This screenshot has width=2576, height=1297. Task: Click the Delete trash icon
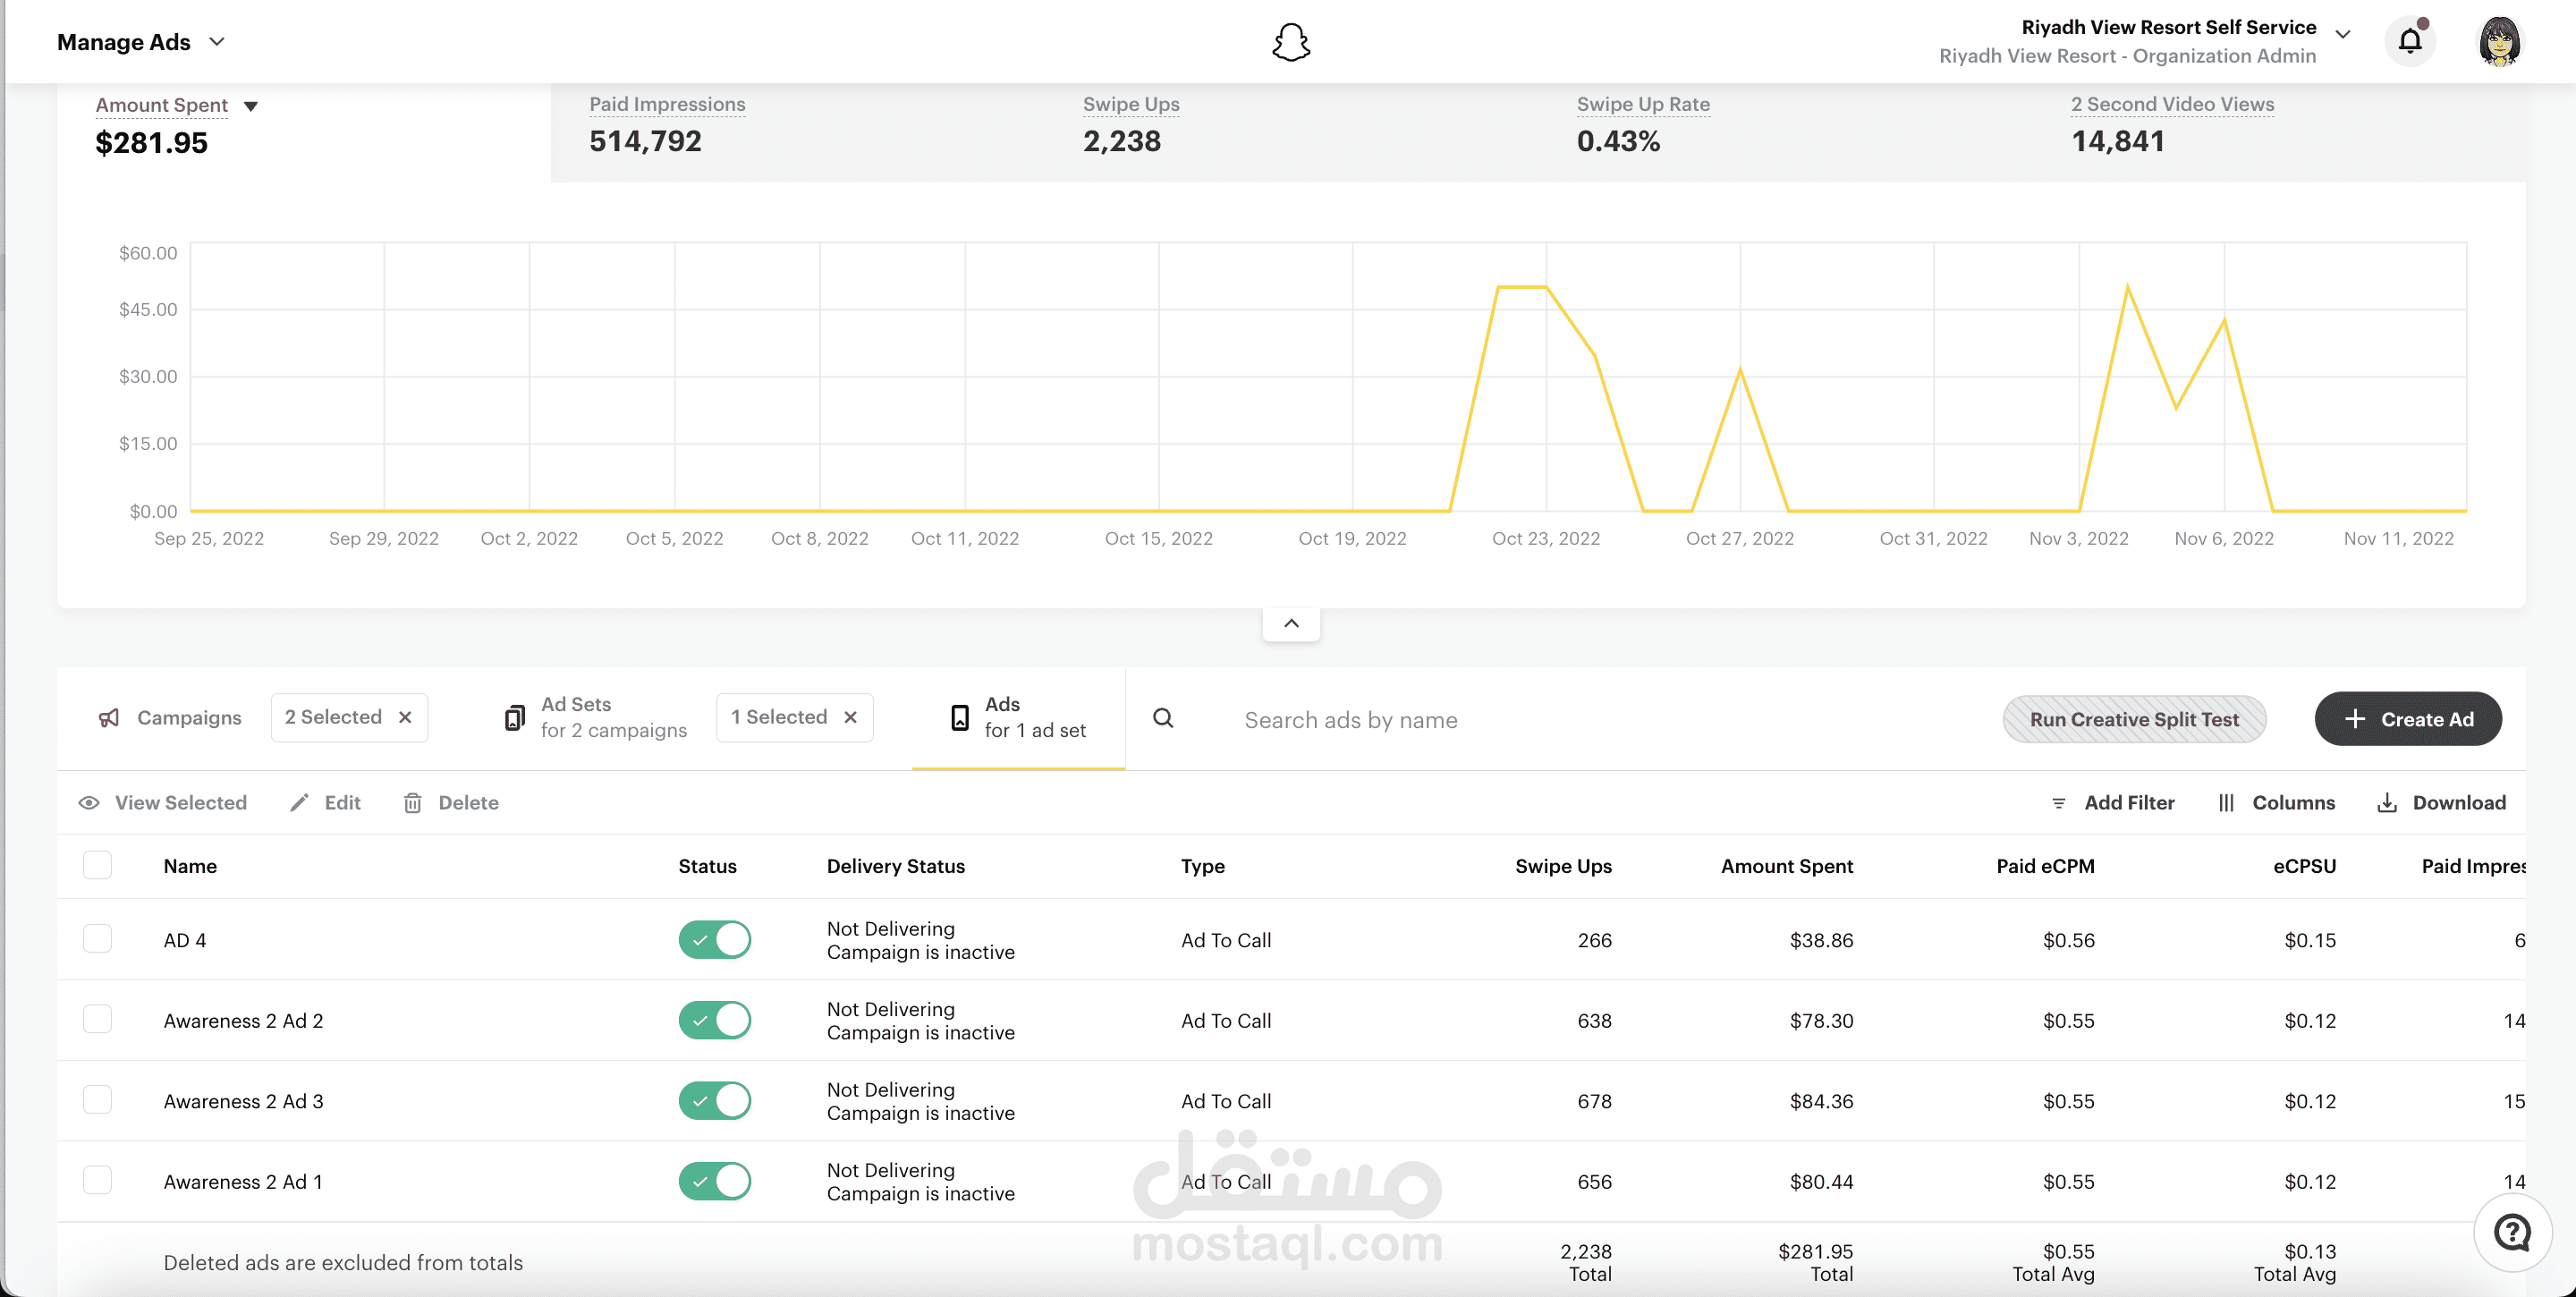coord(412,803)
